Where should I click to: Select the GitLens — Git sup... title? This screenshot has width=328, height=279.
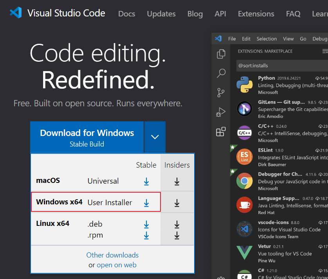point(281,102)
